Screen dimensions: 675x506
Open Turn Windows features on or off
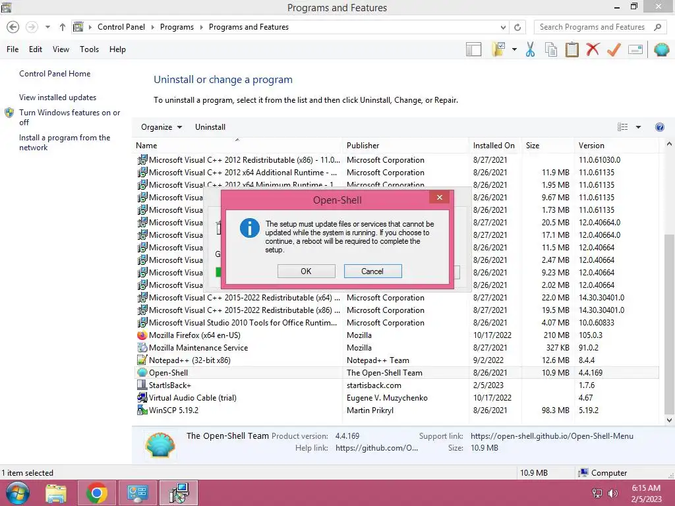(69, 117)
